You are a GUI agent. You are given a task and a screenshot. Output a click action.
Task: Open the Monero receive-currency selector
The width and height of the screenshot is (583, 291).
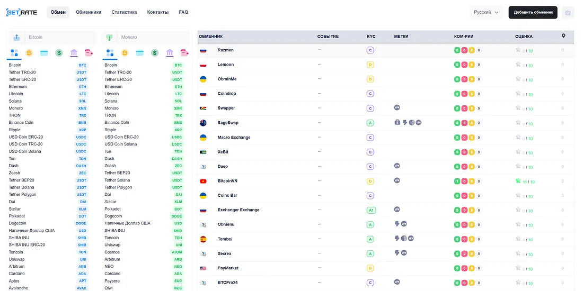145,38
